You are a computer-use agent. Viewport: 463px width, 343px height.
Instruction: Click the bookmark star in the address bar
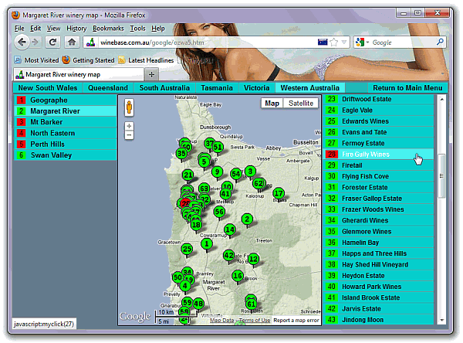333,42
